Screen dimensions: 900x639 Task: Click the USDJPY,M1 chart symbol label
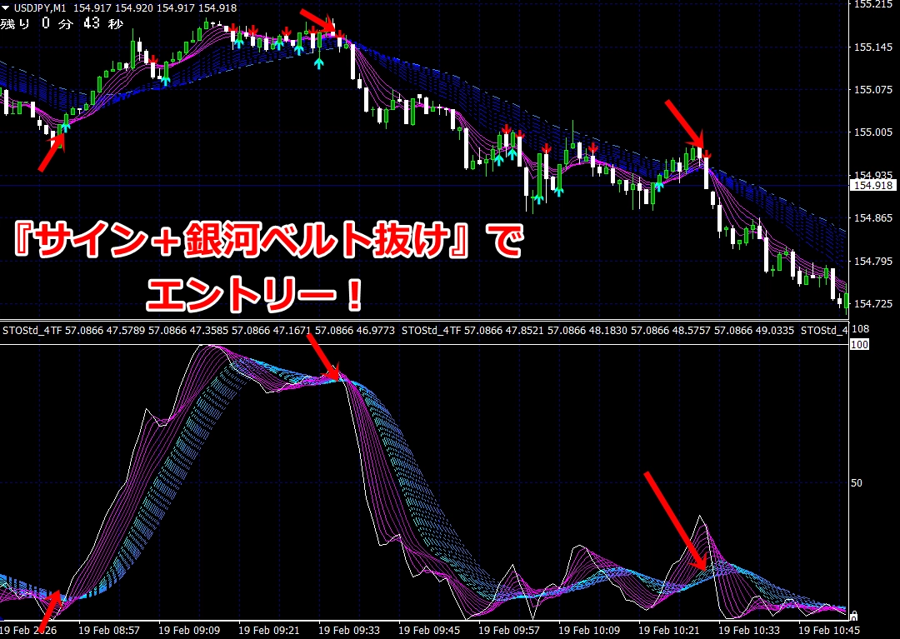pyautogui.click(x=40, y=8)
